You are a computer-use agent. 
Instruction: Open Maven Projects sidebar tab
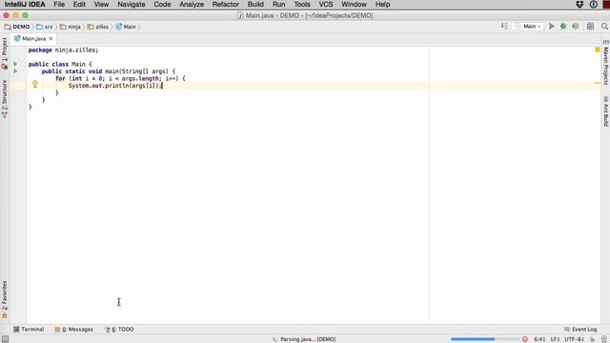tap(606, 62)
